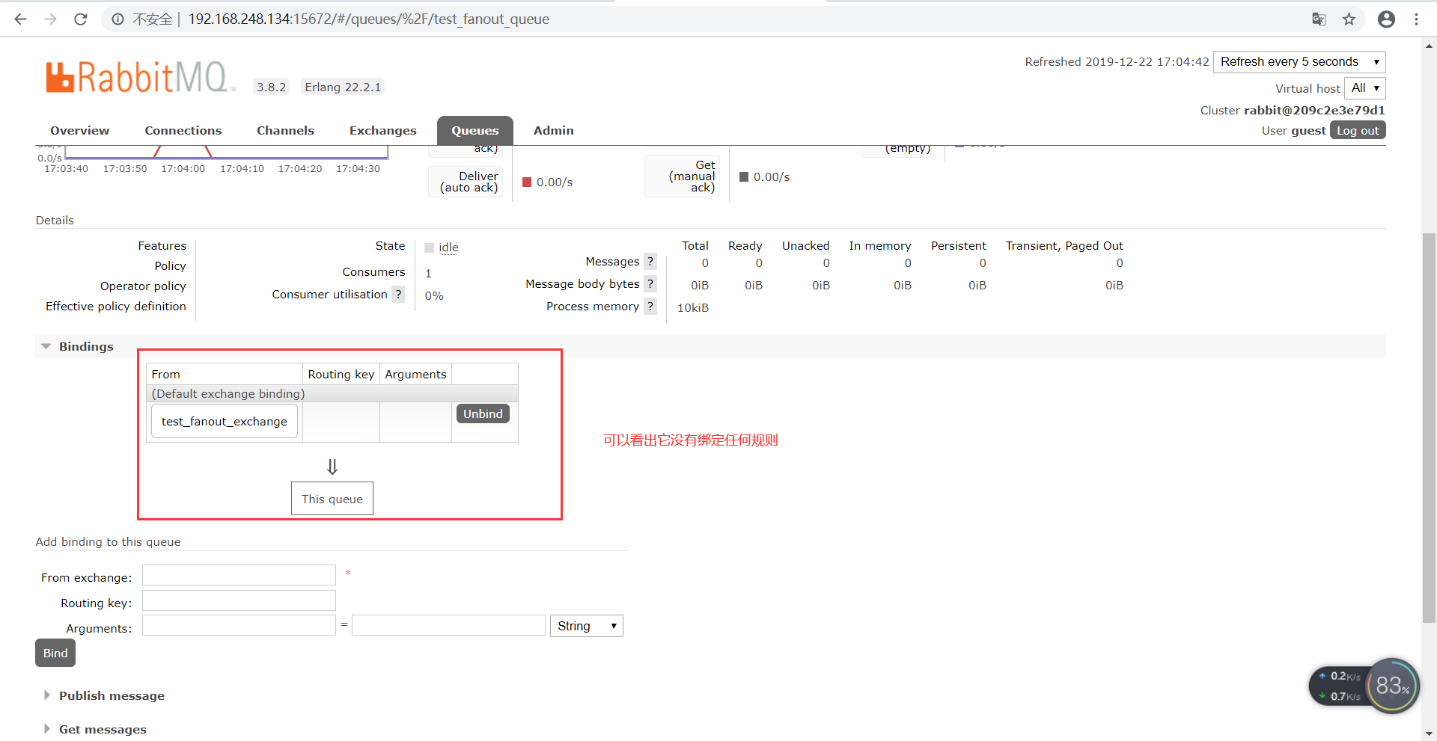1437x741 pixels.
Task: Focus the Routing key input field
Action: (239, 600)
